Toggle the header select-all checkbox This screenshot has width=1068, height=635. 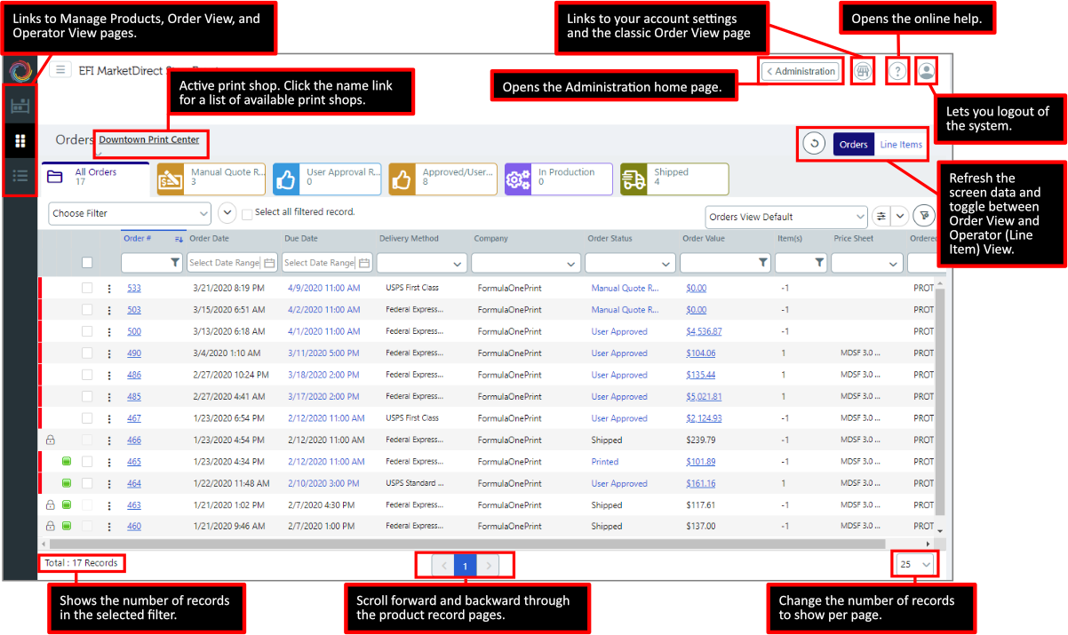point(87,263)
